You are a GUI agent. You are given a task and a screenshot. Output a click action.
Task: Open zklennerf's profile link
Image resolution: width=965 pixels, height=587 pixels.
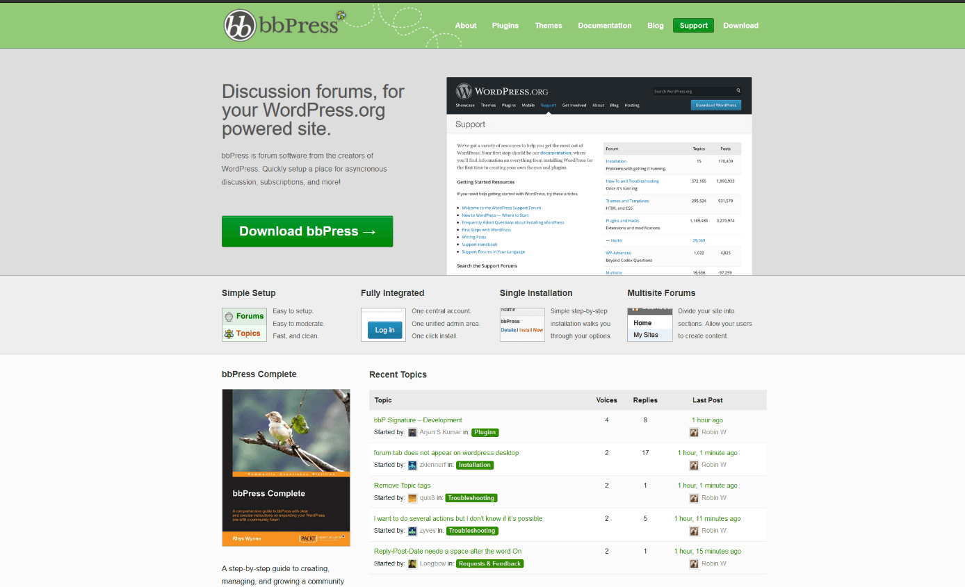432,465
